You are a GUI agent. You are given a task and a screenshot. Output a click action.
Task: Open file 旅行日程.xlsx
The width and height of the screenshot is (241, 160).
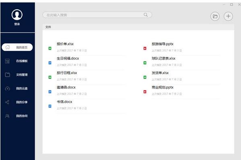pos(67,73)
